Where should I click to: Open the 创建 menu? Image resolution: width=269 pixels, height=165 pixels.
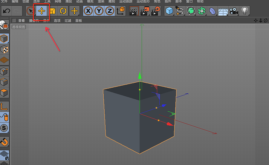26,1
